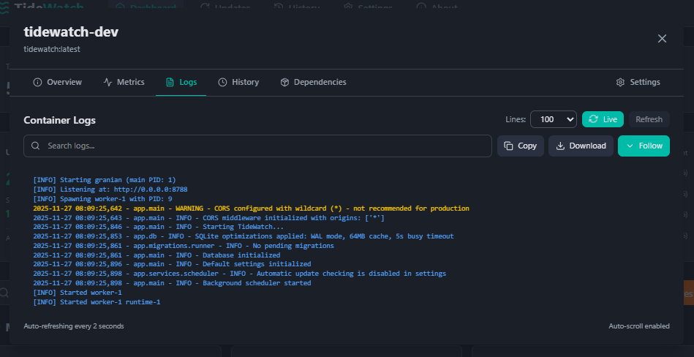Click the magnifier icon in the log search box
Viewport: 694px width, 357px height.
tap(36, 146)
